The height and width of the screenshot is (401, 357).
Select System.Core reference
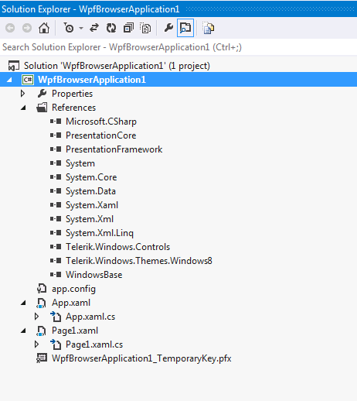[x=91, y=177]
